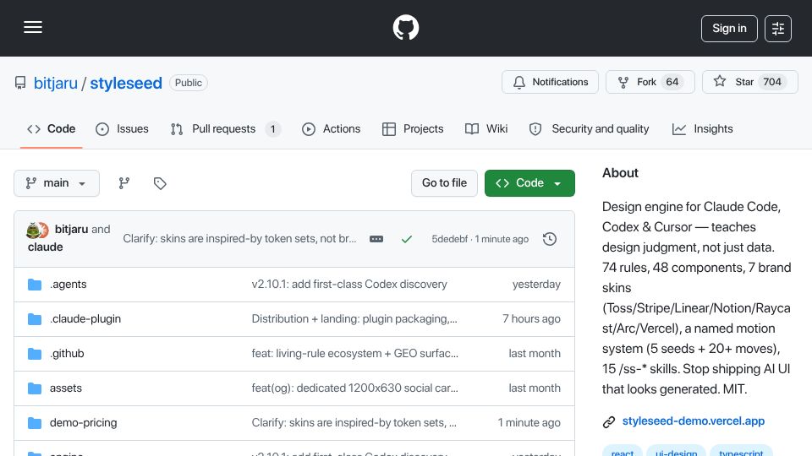This screenshot has width=812, height=456.
Task: View repository tags icon
Action: [160, 183]
